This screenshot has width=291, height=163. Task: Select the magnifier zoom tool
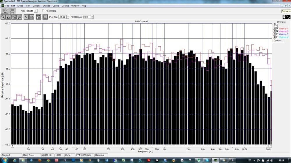[x=3, y=17]
